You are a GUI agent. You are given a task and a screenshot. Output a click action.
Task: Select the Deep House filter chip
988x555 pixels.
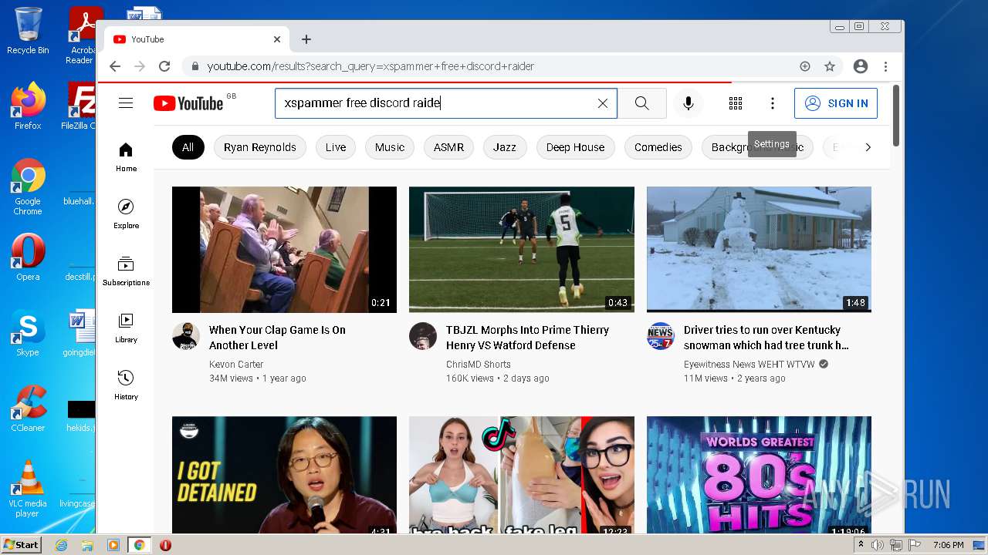click(576, 147)
